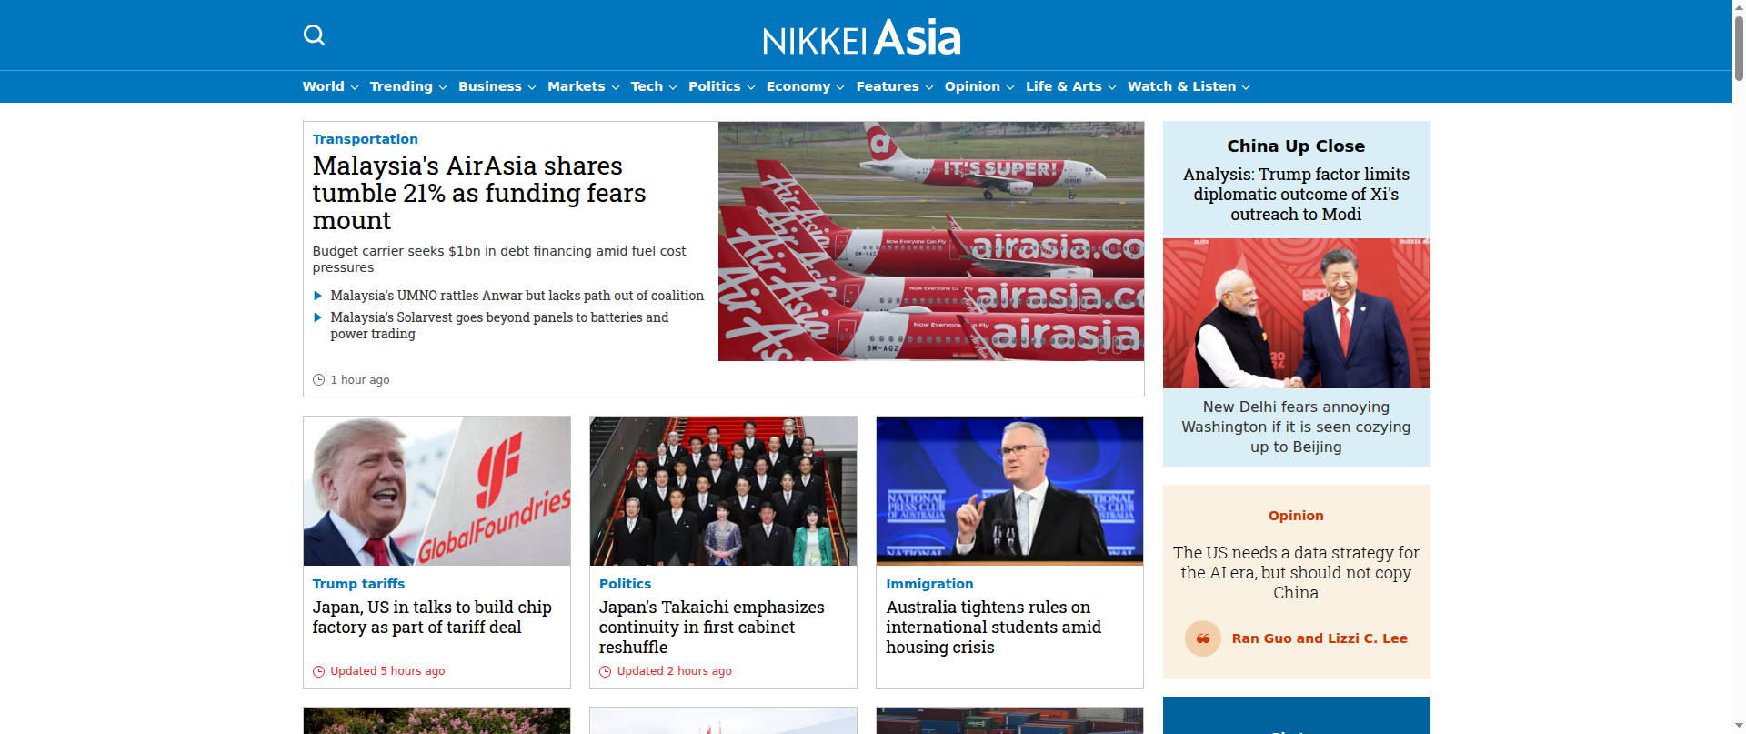Open the Watch & Listen dropdown chevron
This screenshot has height=734, width=1746.
[1246, 87]
